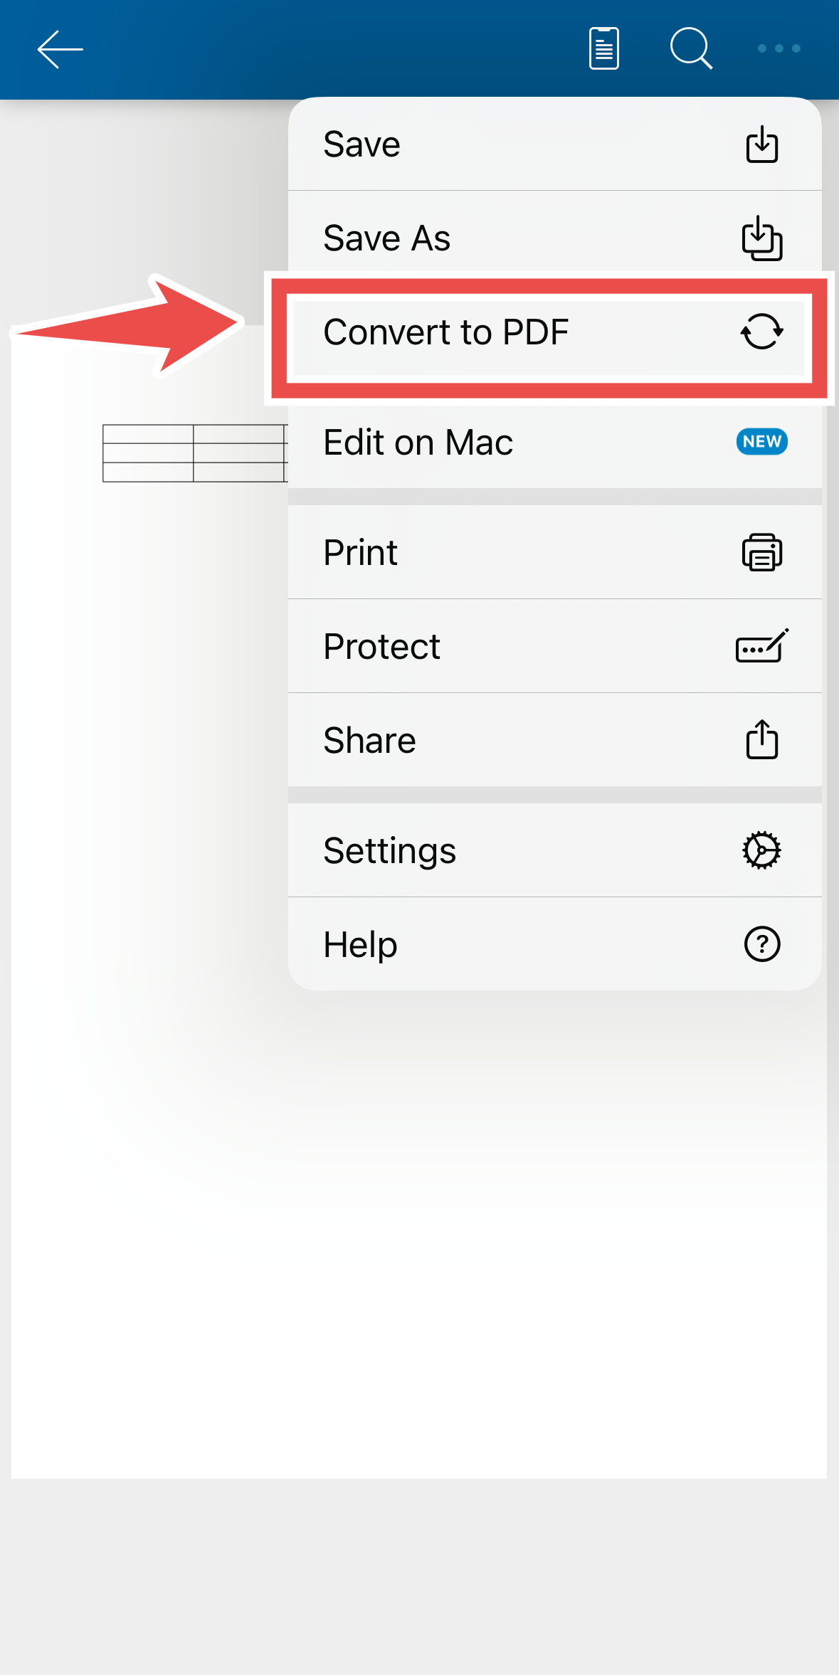This screenshot has width=839, height=1675.
Task: Tap the search magnifier icon
Action: [x=691, y=48]
